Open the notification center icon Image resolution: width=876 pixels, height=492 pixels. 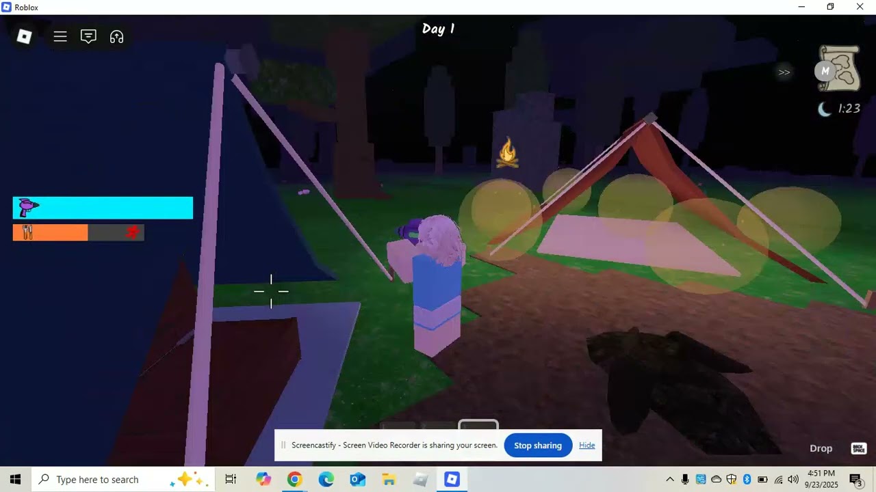tap(855, 480)
